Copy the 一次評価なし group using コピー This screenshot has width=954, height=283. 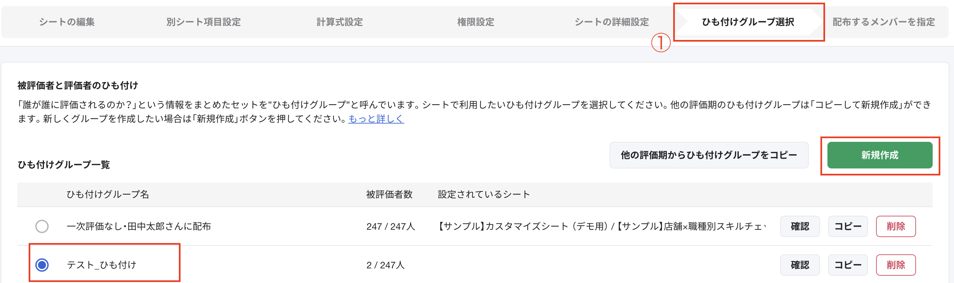(848, 226)
